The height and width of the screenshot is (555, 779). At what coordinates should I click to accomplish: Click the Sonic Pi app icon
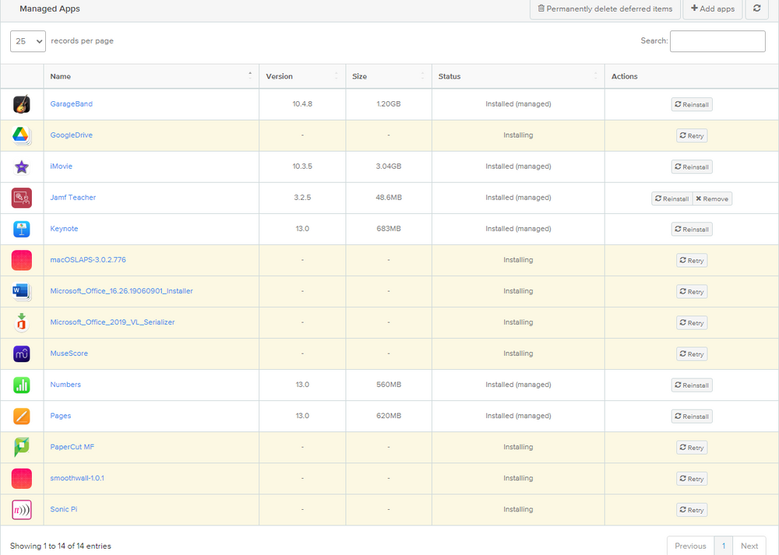click(21, 510)
